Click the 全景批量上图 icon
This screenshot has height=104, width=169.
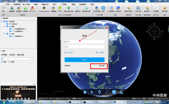click(86, 8)
